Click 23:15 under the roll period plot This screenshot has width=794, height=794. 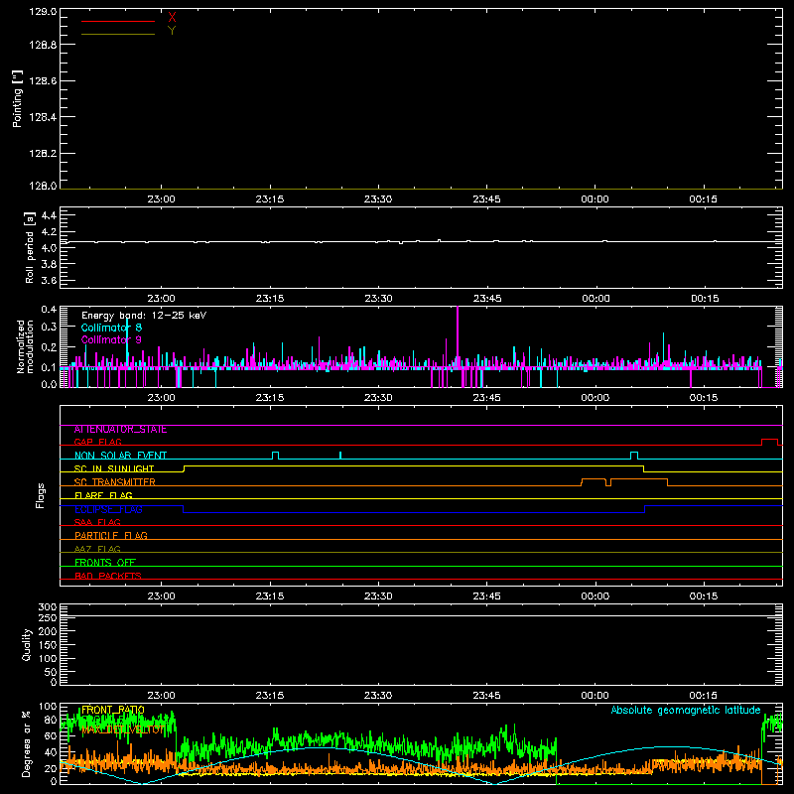click(270, 299)
